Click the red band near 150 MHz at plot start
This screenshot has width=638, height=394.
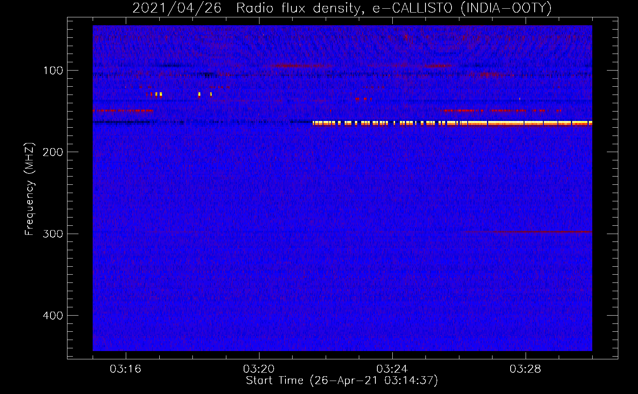(123, 111)
